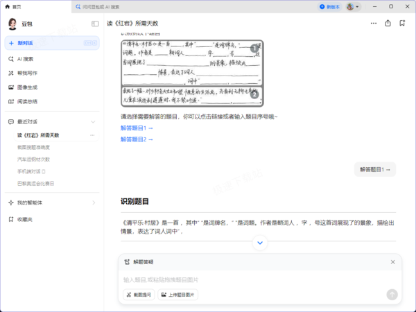
Task: Bookmark this conversation via top-right icon
Action: tap(402, 24)
